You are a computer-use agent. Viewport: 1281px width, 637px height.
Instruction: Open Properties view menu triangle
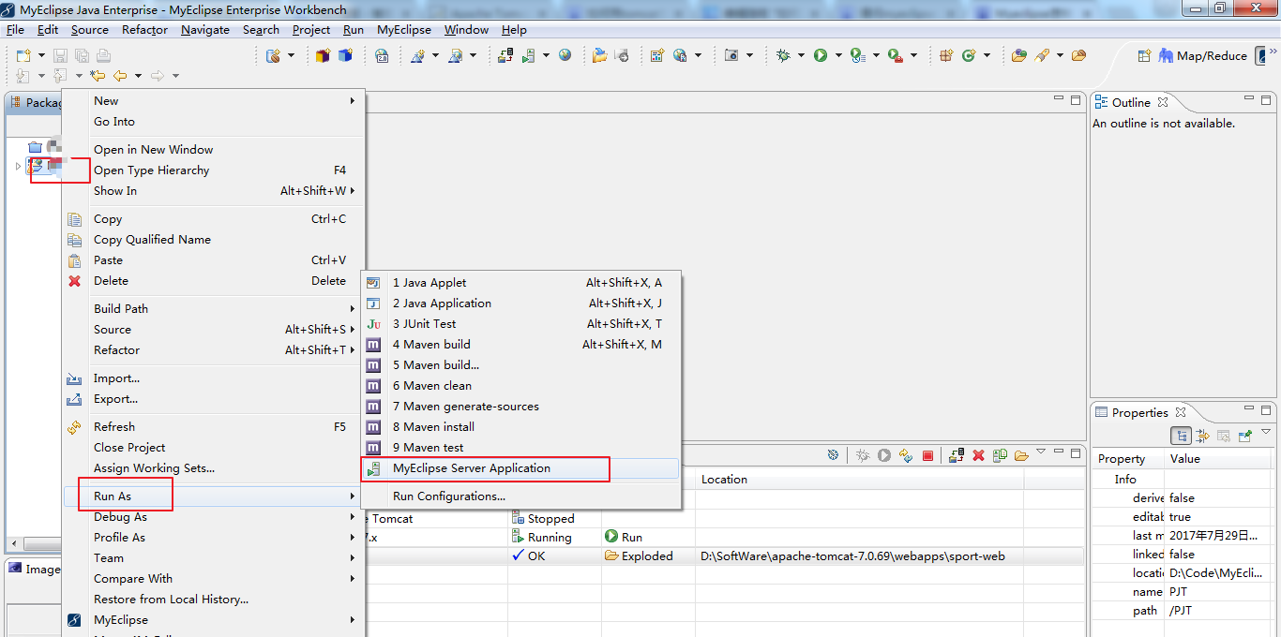[1266, 432]
